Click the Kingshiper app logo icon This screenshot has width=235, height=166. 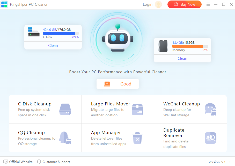point(4,4)
